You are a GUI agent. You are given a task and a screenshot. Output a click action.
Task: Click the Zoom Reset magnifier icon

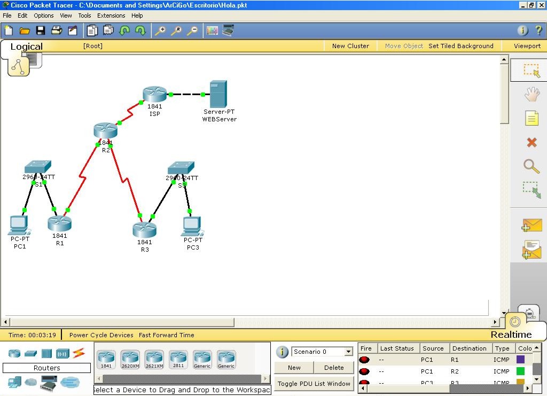tap(176, 30)
